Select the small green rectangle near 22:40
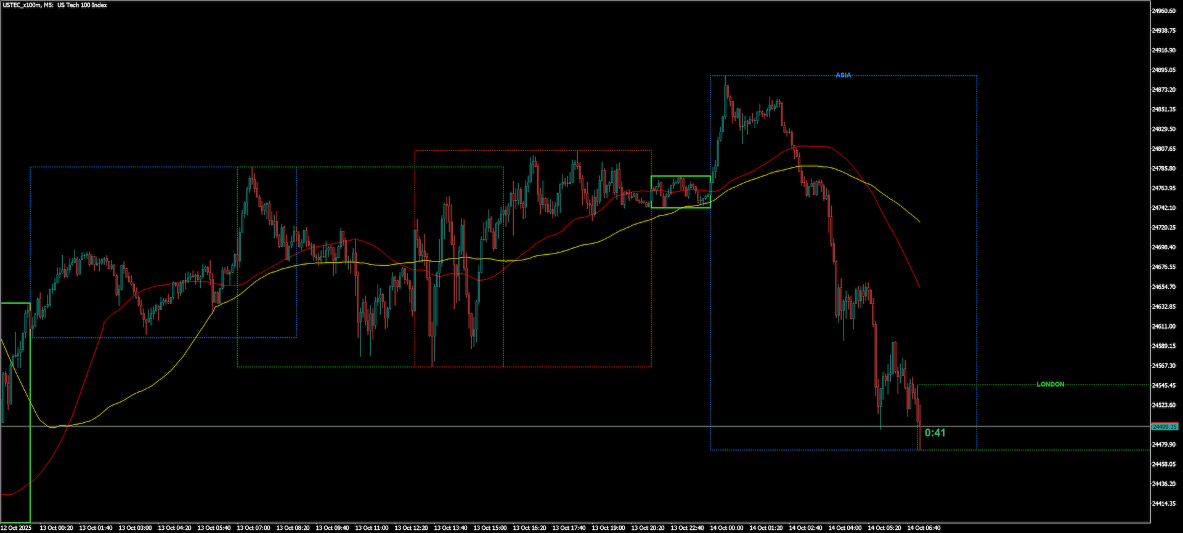The width and height of the screenshot is (1183, 533). click(x=681, y=192)
